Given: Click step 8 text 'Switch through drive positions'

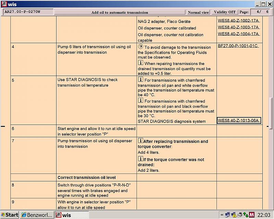Looking at the screenshot, I should (94, 190).
